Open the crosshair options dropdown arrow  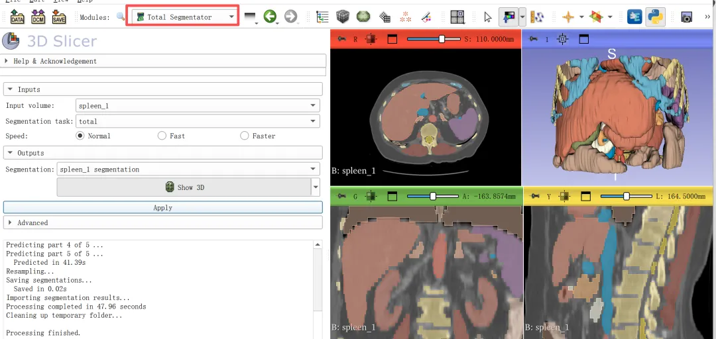click(x=582, y=17)
